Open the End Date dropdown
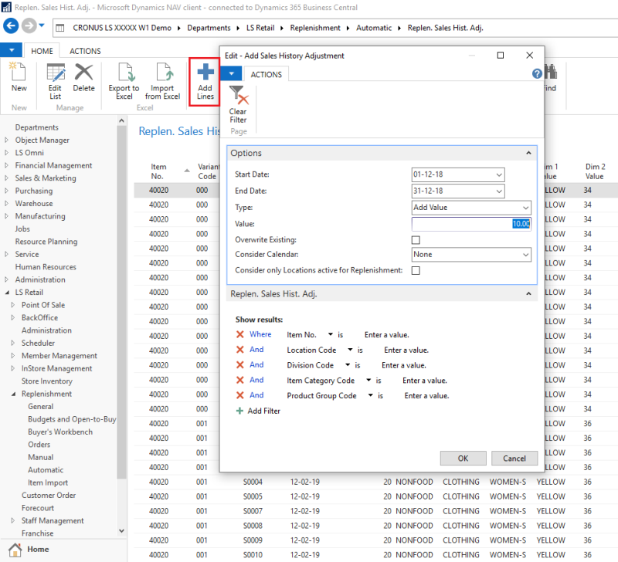 tap(499, 191)
